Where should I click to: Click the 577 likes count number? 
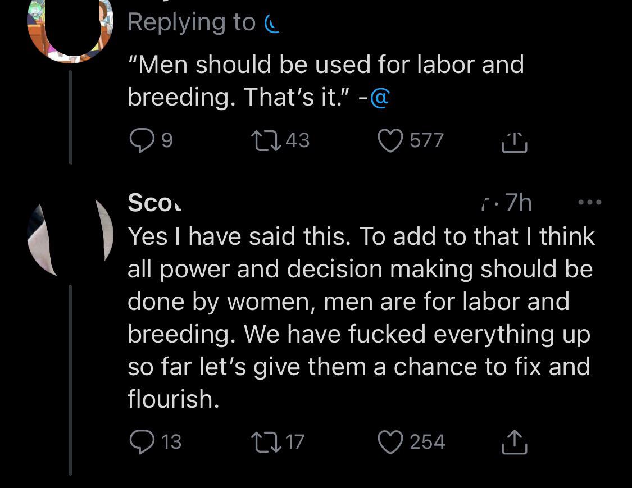click(x=426, y=140)
